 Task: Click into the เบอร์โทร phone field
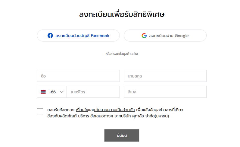coord(93,92)
